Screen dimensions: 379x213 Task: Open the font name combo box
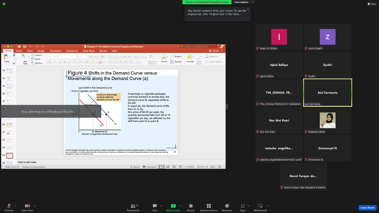62,56
